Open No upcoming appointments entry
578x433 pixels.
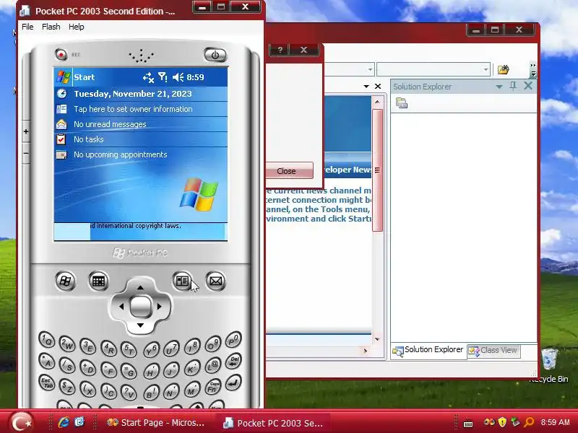click(x=120, y=154)
